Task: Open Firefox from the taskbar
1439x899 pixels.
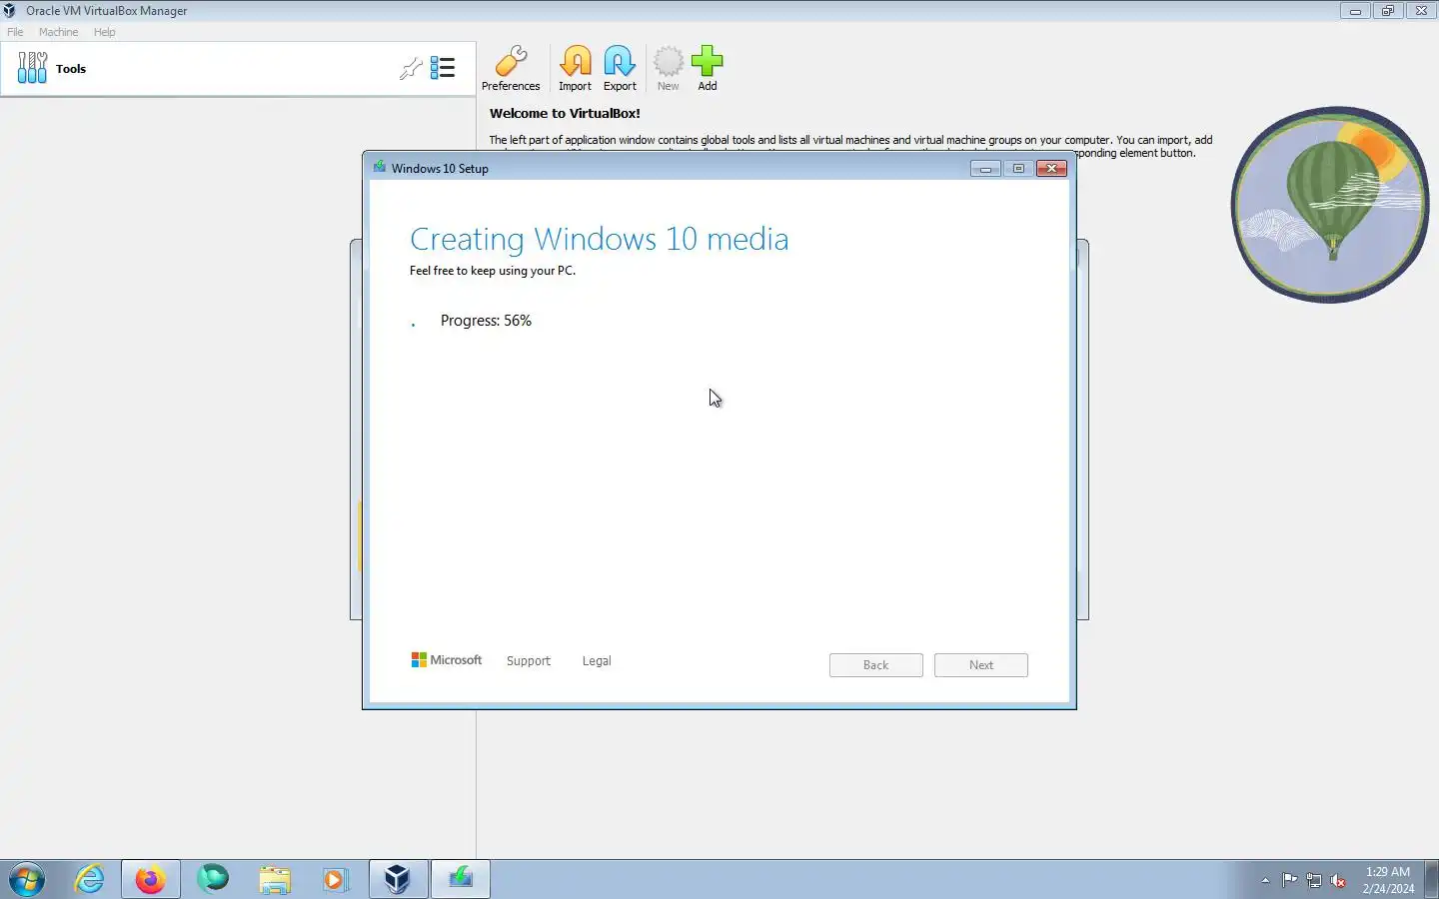Action: [151, 880]
